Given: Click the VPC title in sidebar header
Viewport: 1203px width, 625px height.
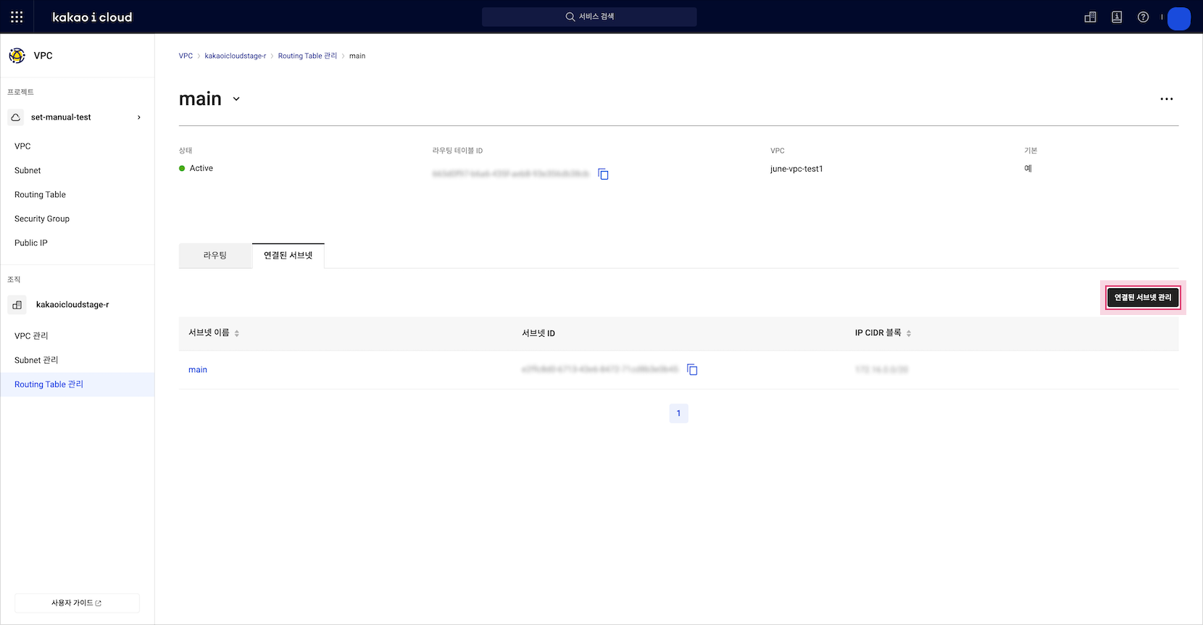Looking at the screenshot, I should [x=43, y=56].
